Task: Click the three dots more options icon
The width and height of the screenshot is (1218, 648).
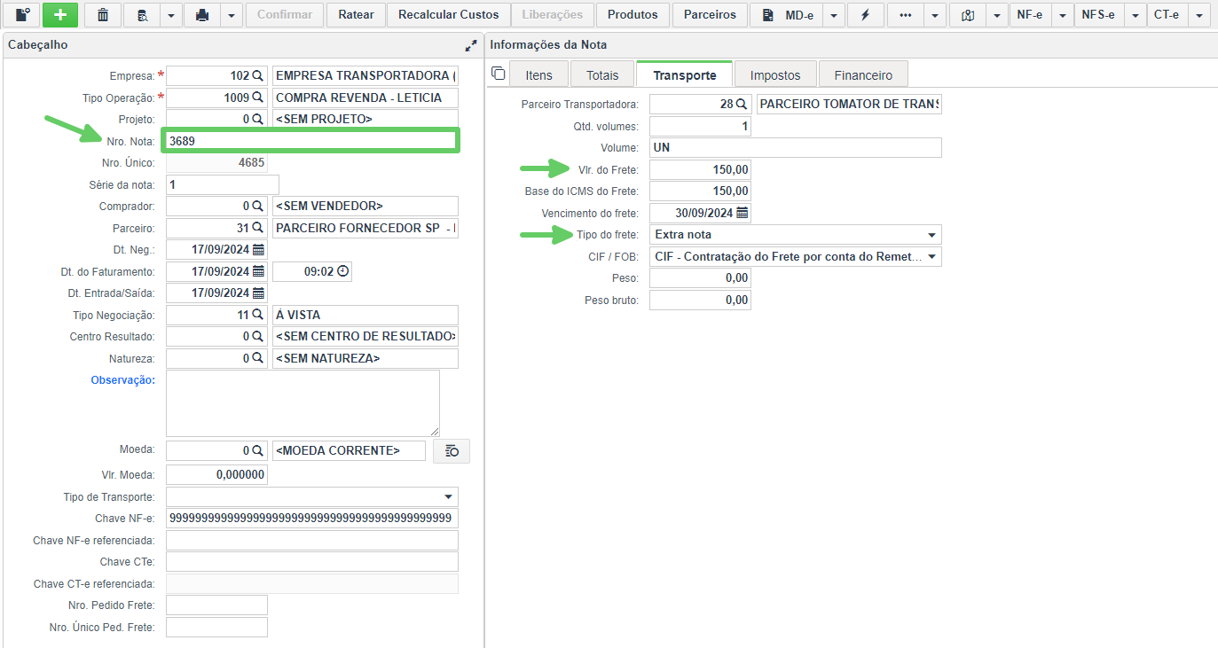Action: tap(906, 15)
